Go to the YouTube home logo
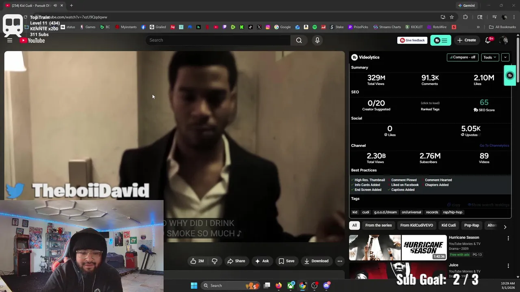 (32, 40)
